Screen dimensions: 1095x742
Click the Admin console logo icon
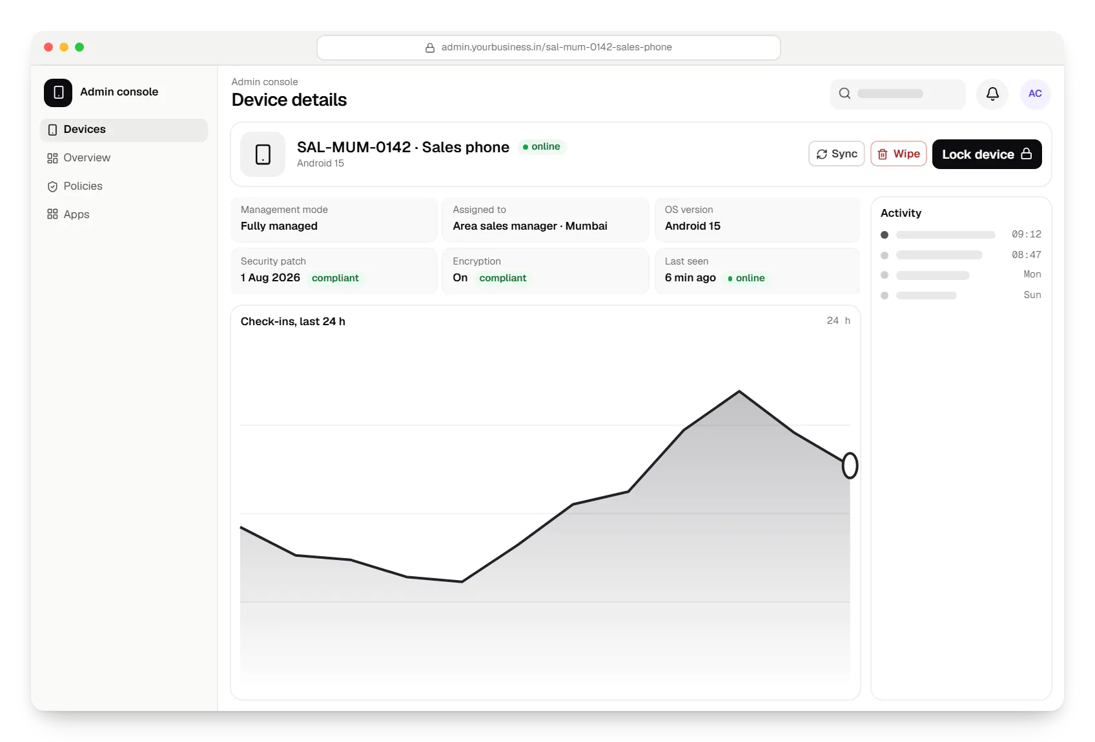point(58,92)
